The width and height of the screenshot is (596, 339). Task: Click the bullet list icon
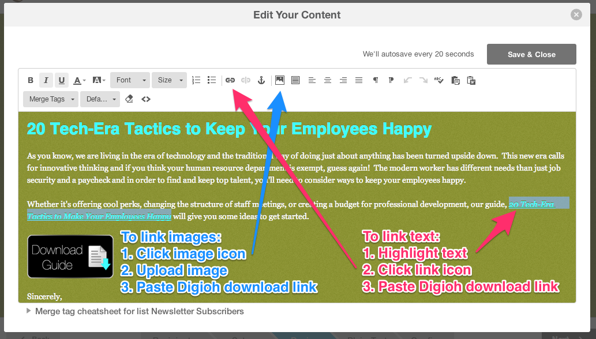pyautogui.click(x=211, y=80)
